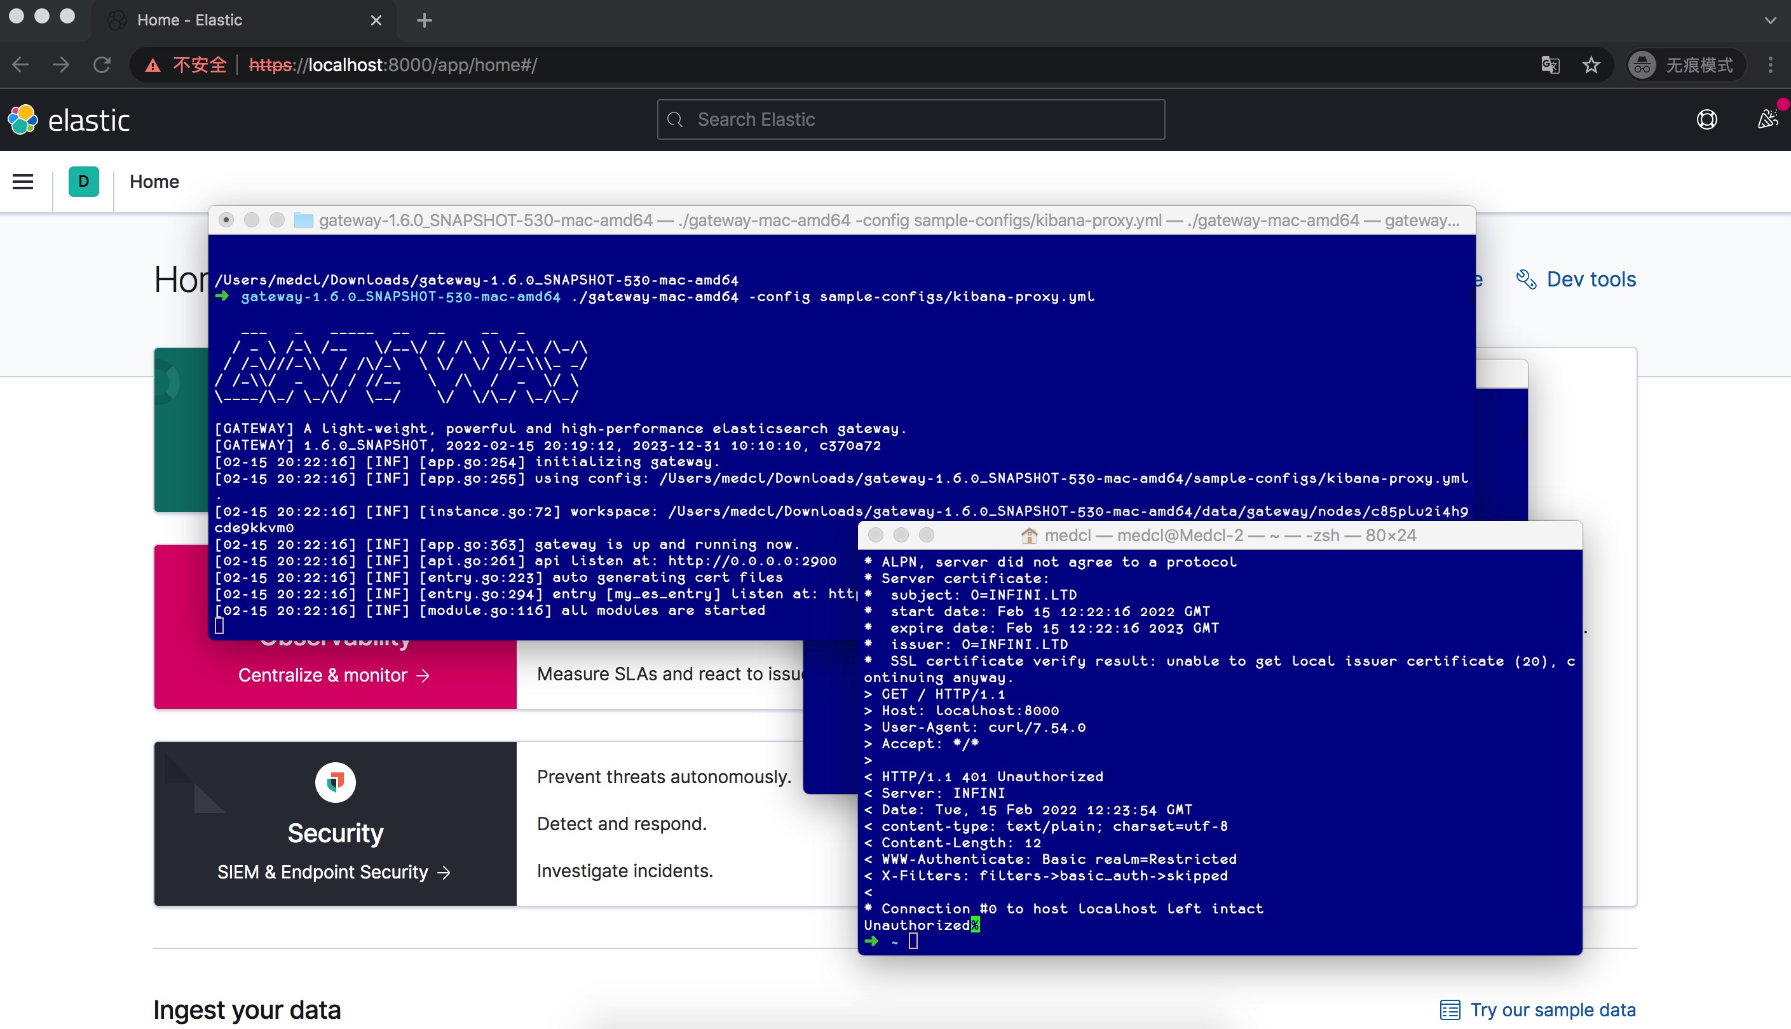Screen dimensions: 1791x1029
Task: Click 'HTTP/1.1 401 Unauthorized' line in terminal
Action: tap(983, 777)
